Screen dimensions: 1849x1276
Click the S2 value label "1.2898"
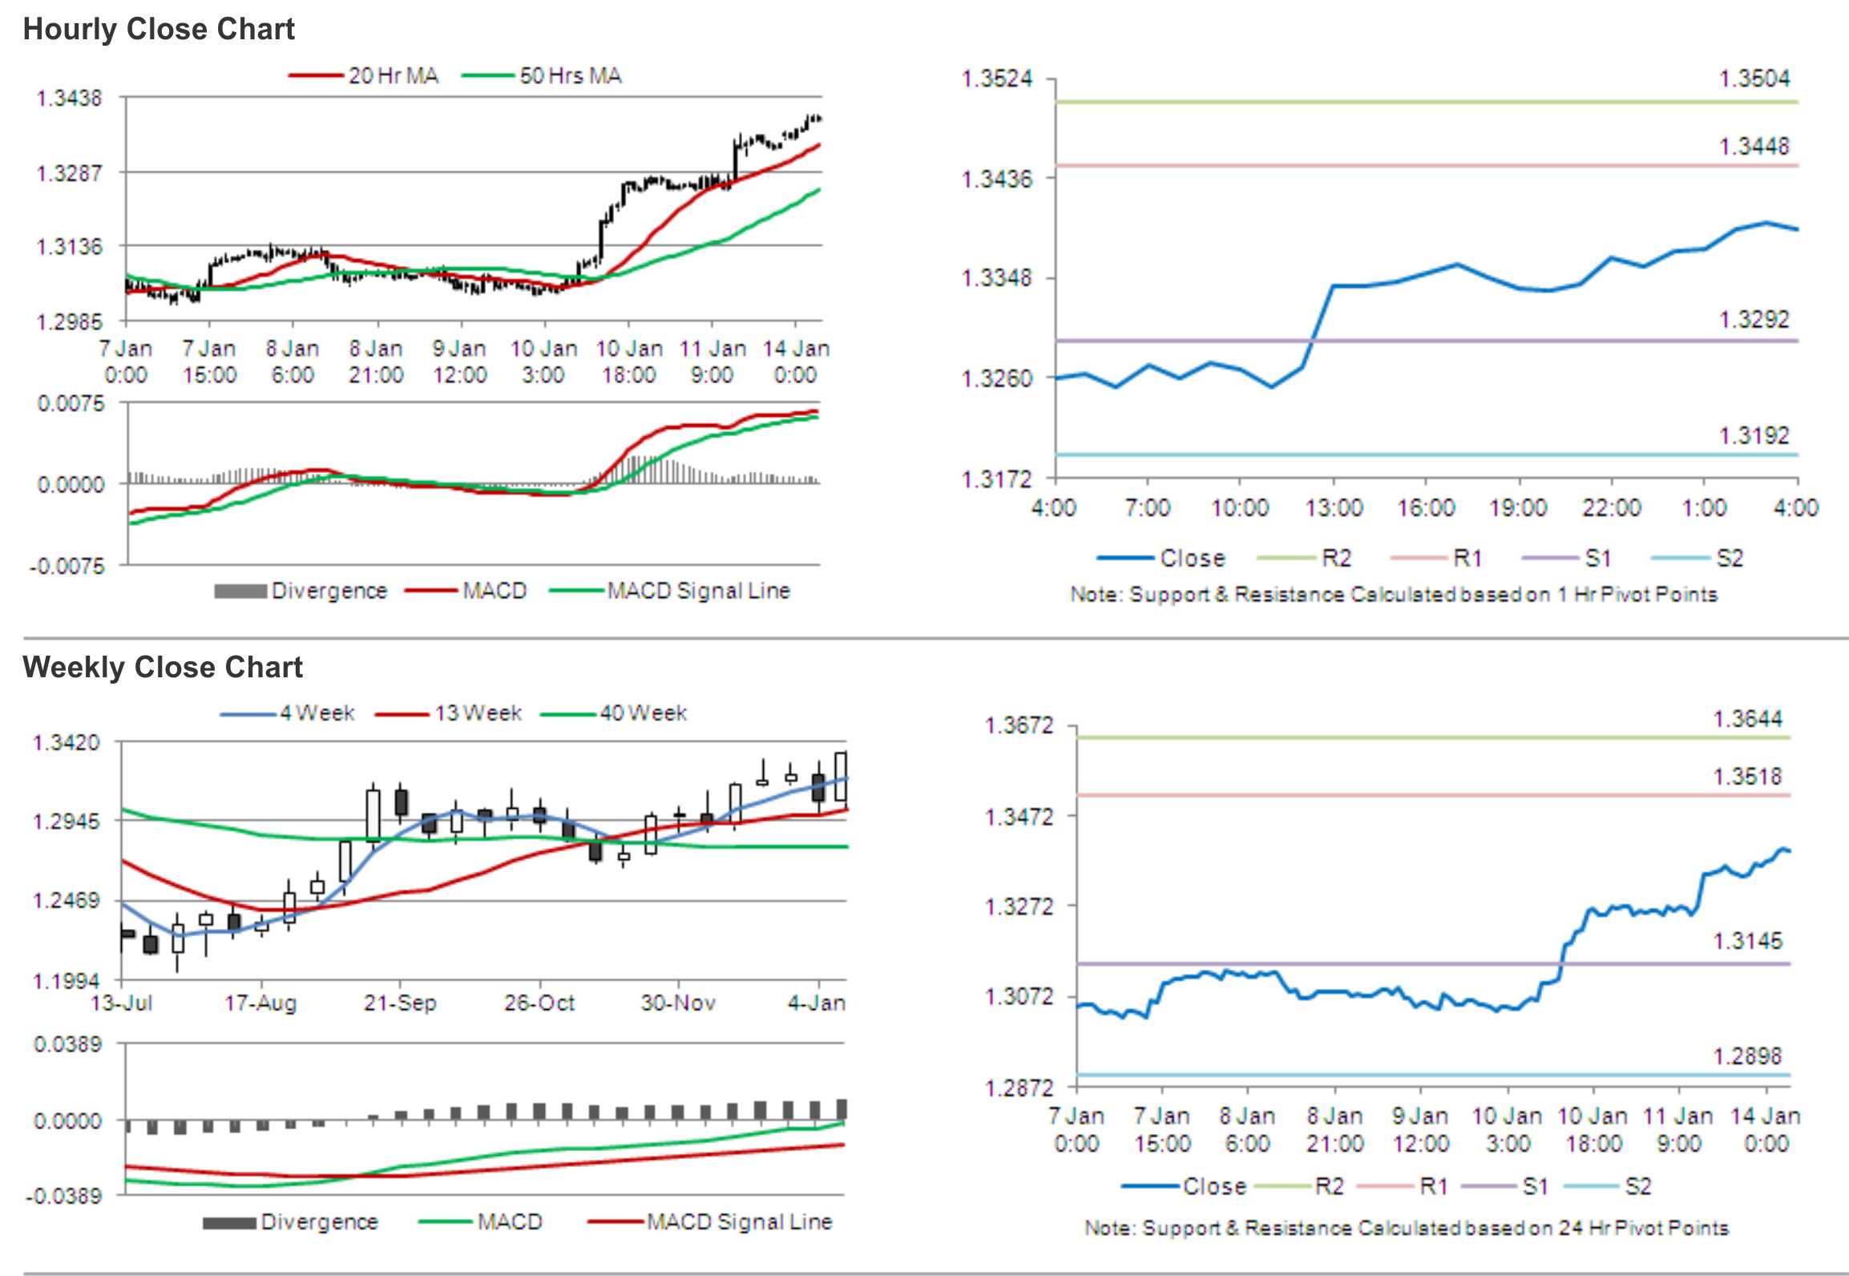tap(1747, 1056)
